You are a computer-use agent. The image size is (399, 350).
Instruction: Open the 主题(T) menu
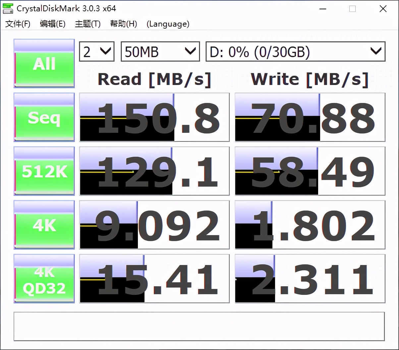click(x=87, y=24)
